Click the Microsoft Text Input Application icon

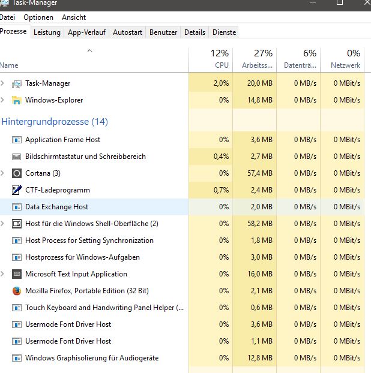(x=17, y=274)
